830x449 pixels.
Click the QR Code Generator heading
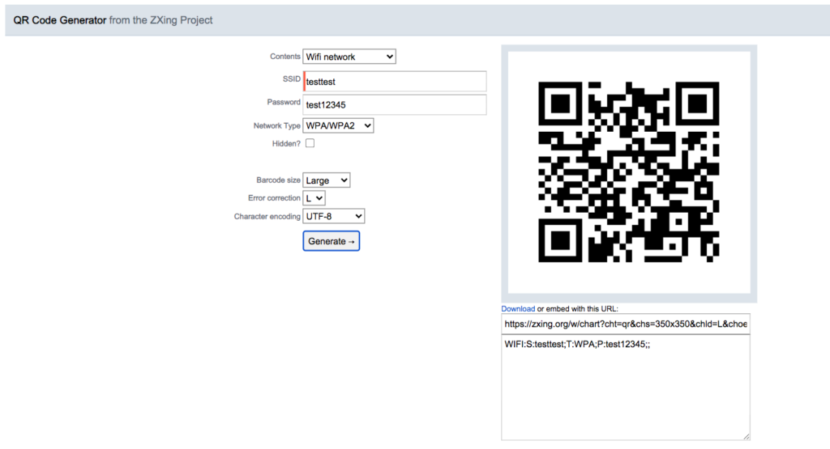60,20
